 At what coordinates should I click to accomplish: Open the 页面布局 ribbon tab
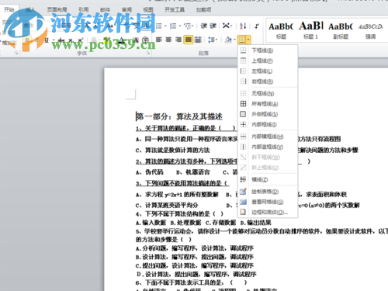[57, 10]
